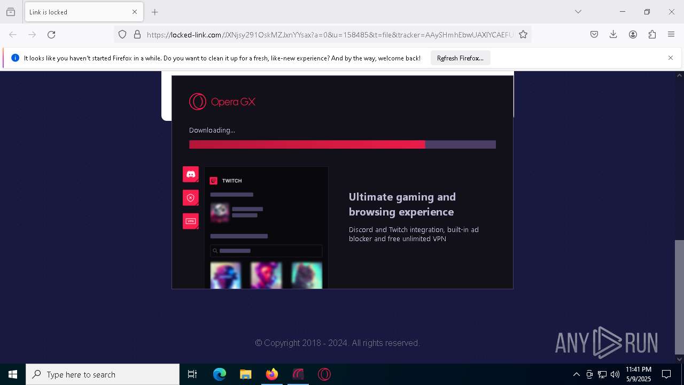Click the 'Ultimate gaming and browsing experience' heading
The image size is (684, 385).
(402, 204)
